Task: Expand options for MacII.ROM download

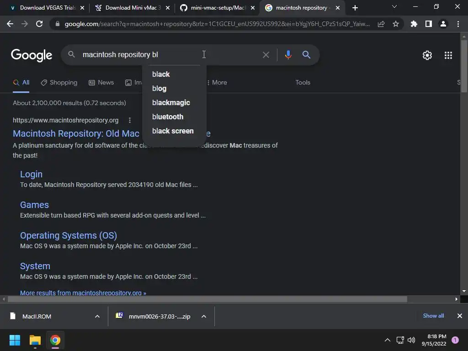Action: pyautogui.click(x=97, y=316)
